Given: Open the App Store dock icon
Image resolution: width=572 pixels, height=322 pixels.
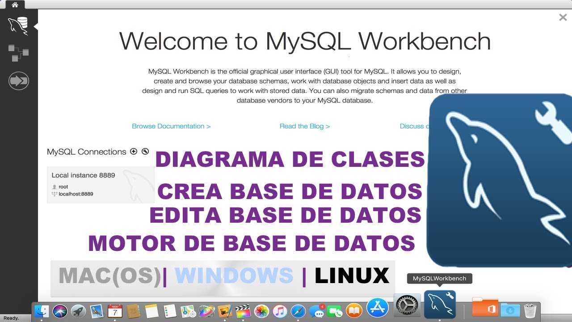Looking at the screenshot, I should click(378, 308).
